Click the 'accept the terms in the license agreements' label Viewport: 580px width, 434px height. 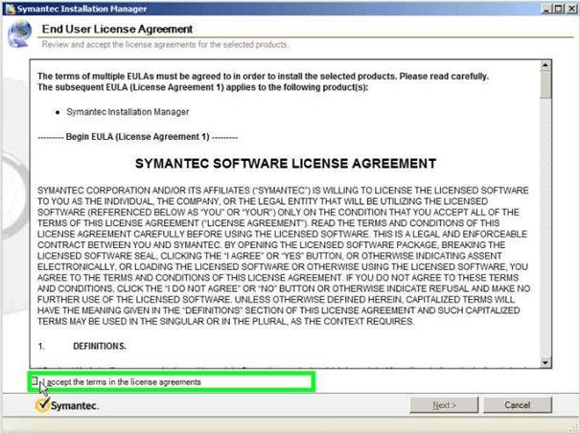click(x=123, y=381)
